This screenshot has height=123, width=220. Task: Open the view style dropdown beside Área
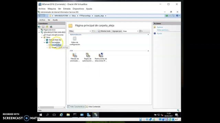141,31
